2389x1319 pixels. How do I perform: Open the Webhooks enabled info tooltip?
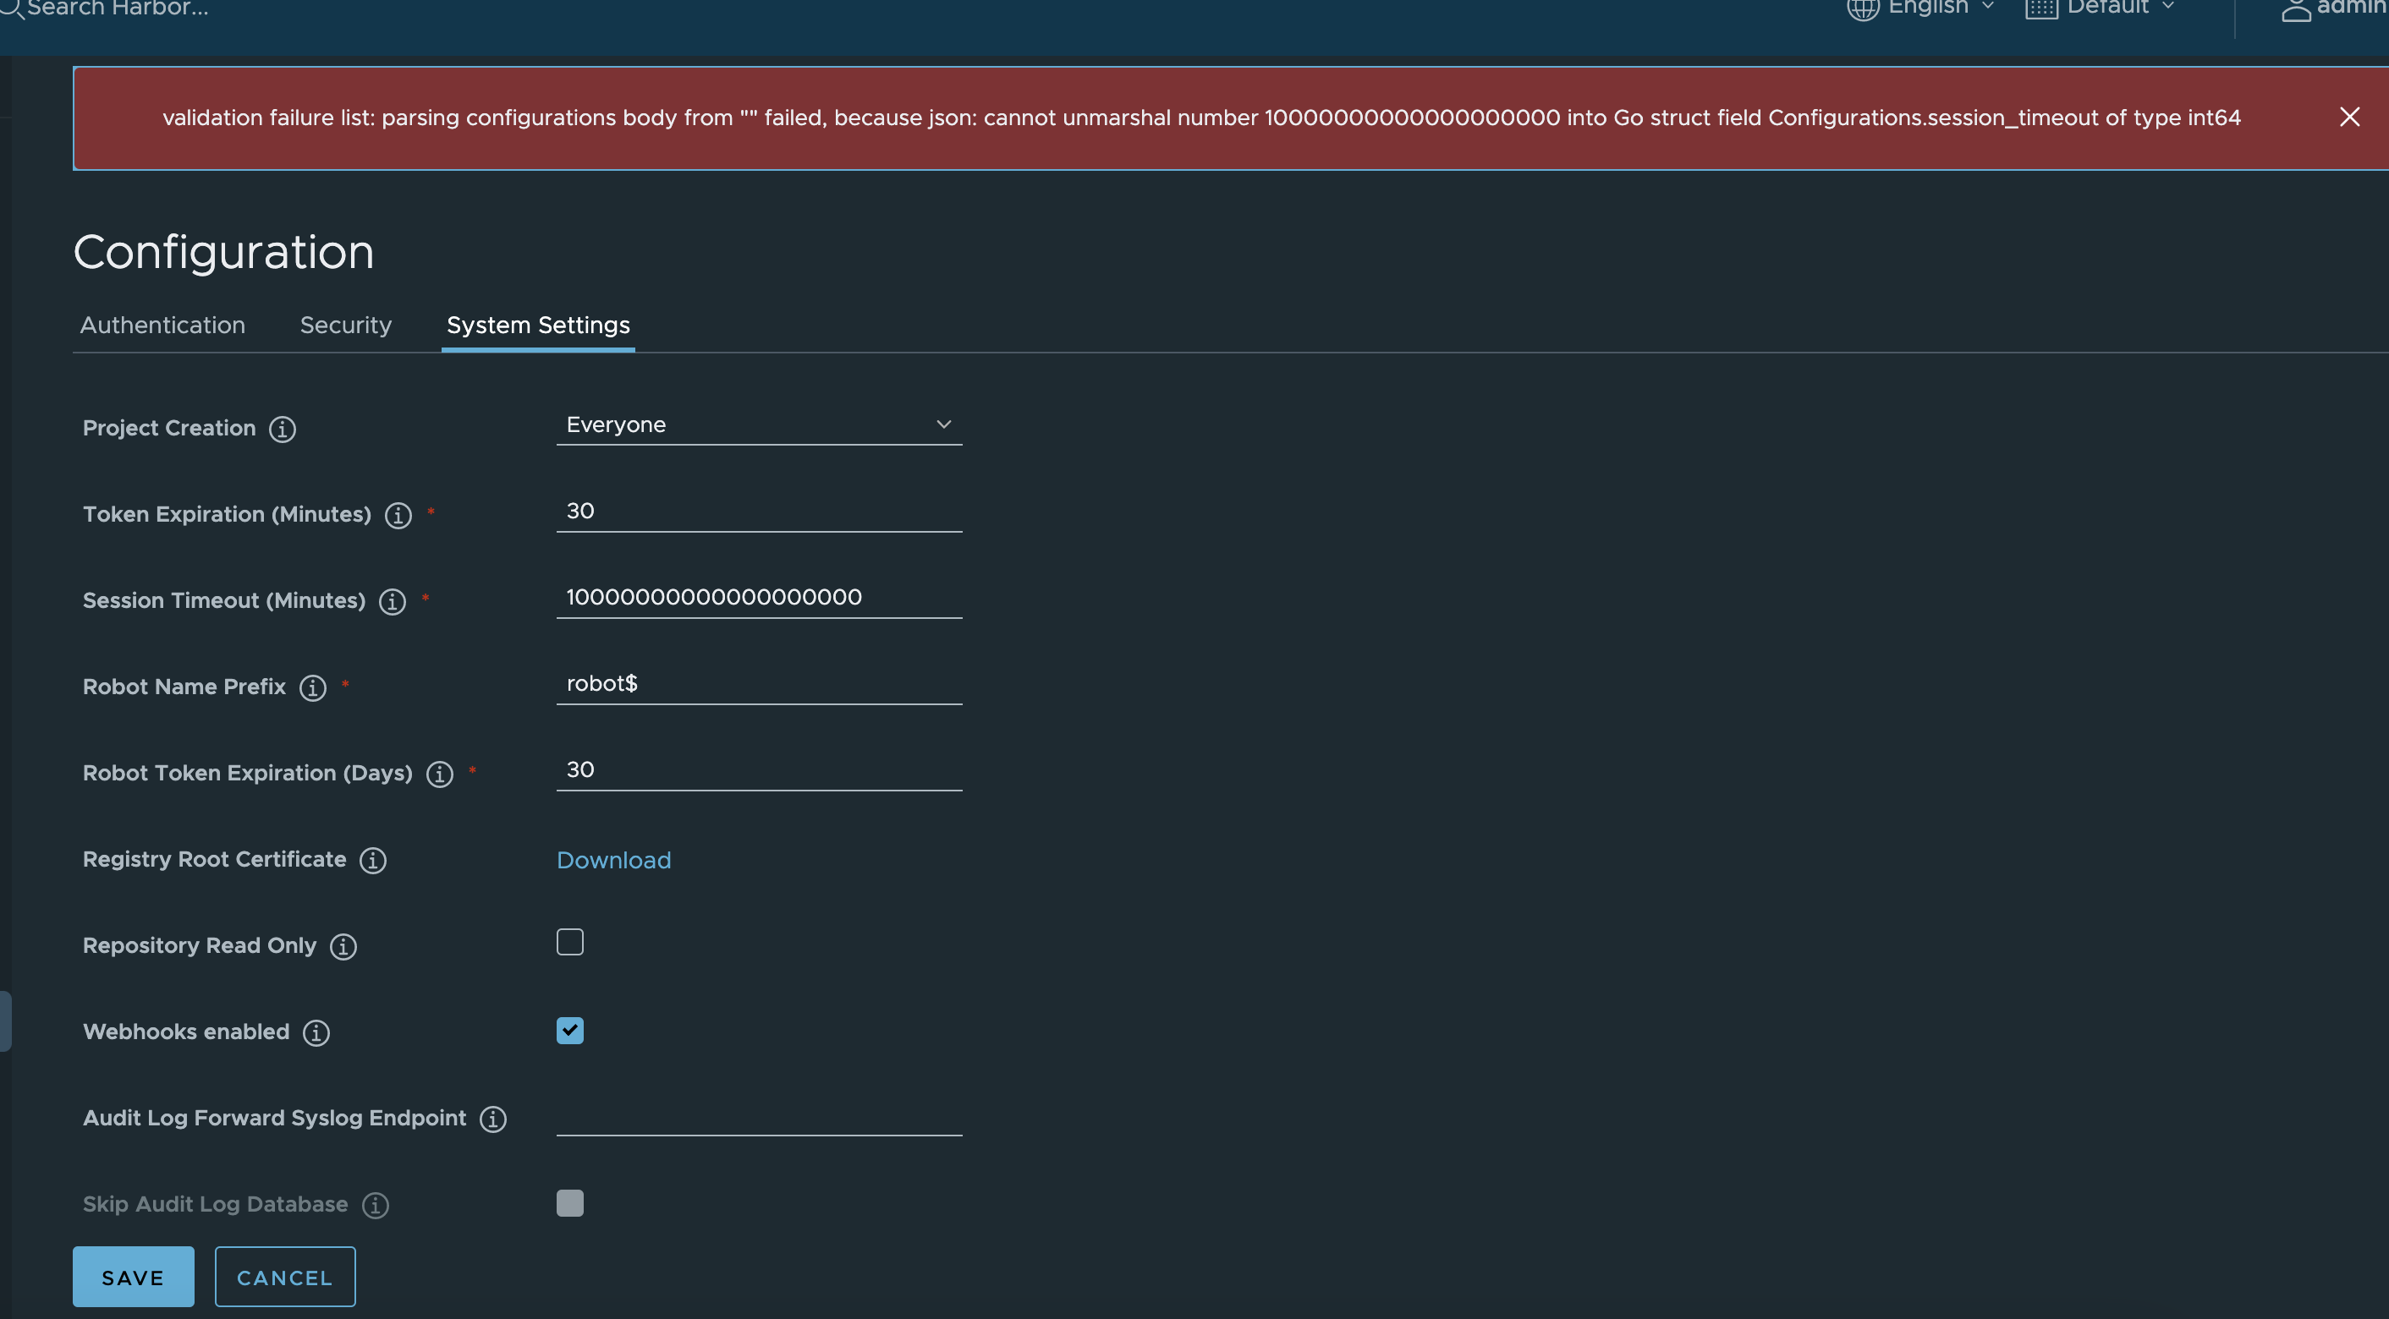[316, 1032]
